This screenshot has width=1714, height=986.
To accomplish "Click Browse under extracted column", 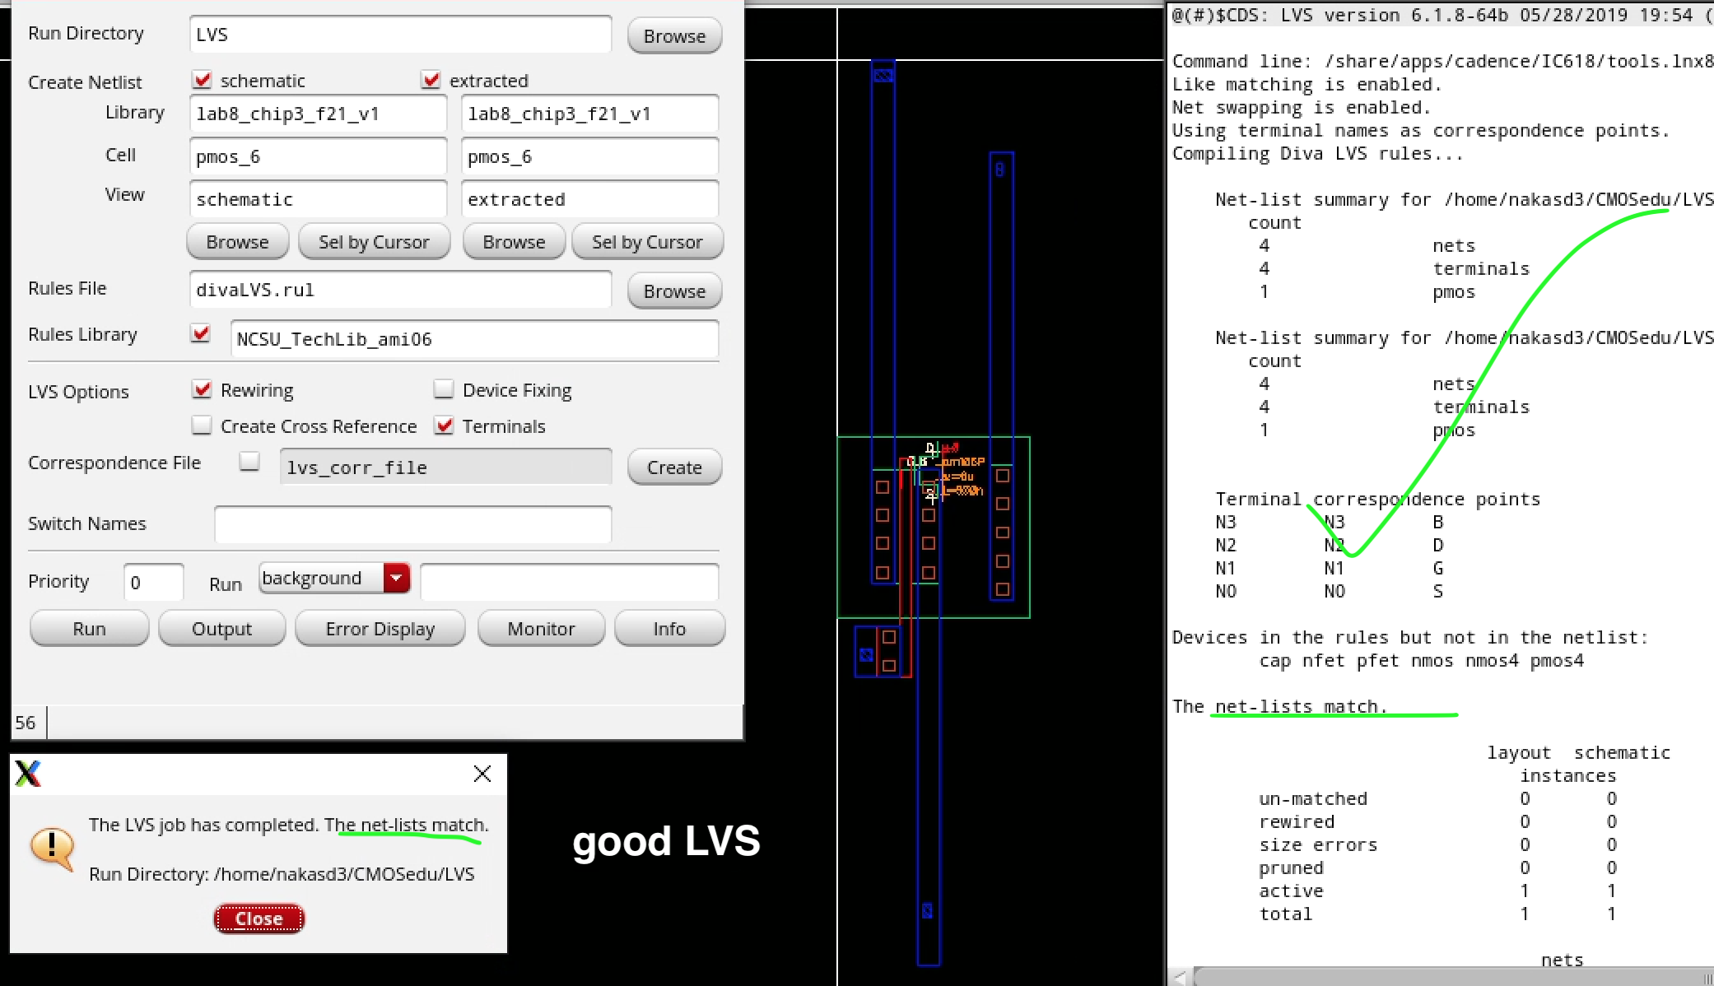I will [x=515, y=242].
